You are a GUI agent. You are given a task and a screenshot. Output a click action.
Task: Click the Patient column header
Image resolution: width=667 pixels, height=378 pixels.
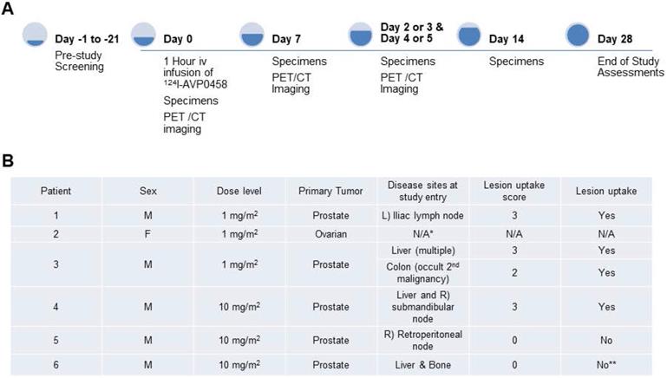coord(57,190)
